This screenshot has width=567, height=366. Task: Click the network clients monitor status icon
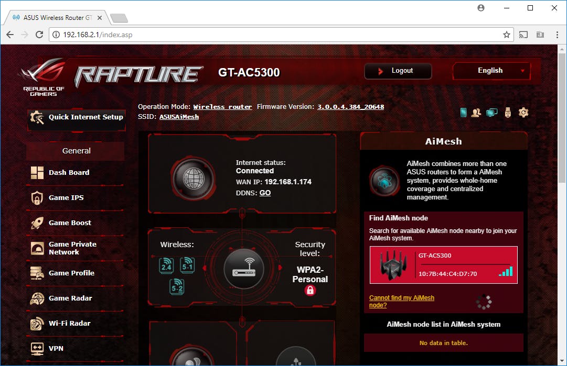click(x=492, y=113)
